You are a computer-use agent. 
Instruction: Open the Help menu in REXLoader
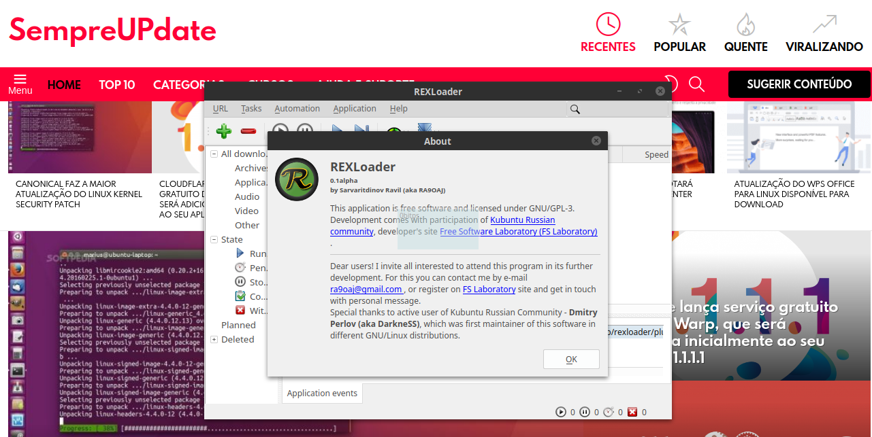click(399, 109)
